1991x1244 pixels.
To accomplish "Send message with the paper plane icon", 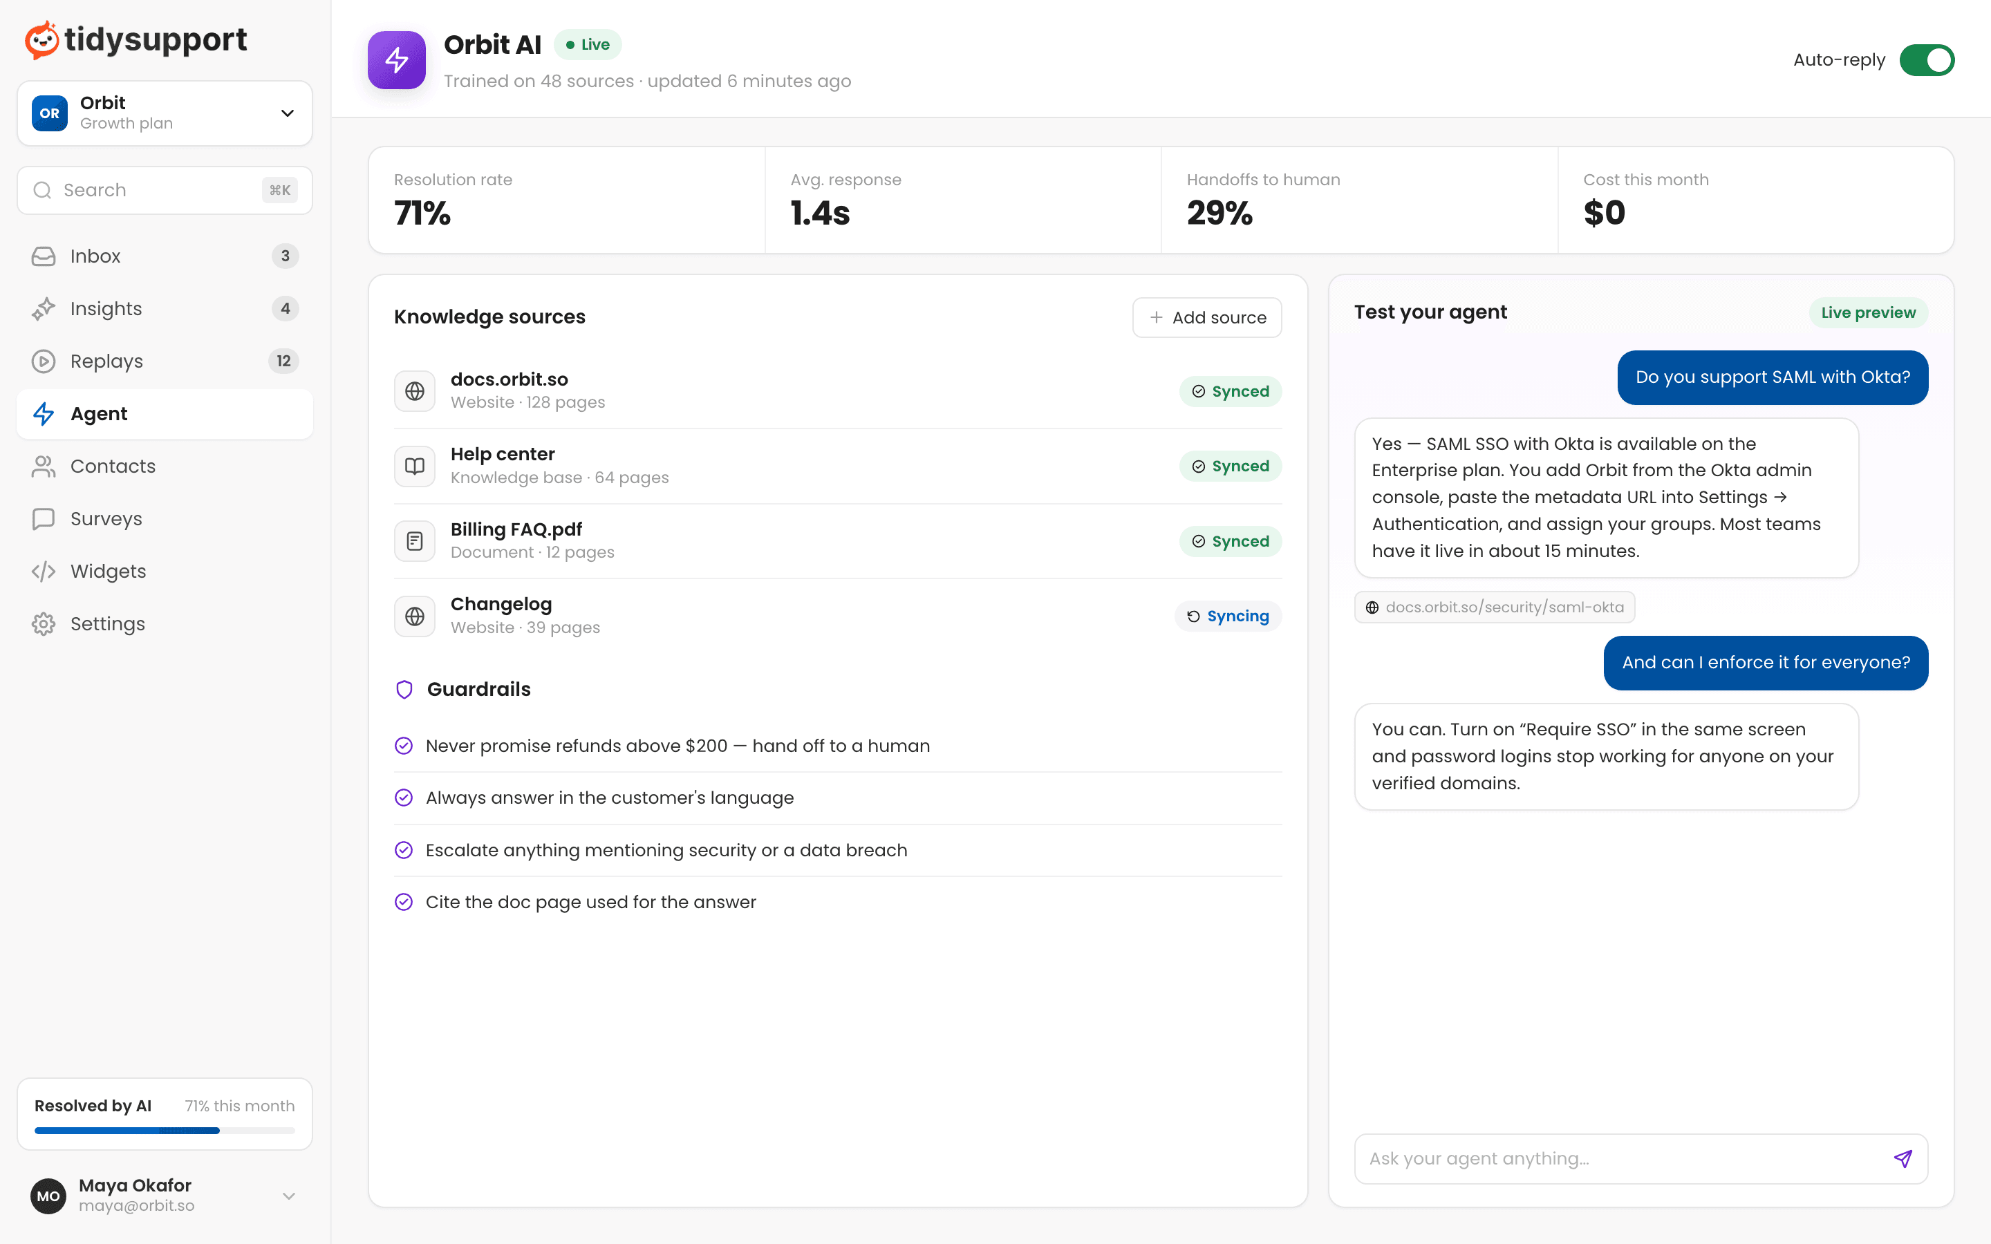I will pyautogui.click(x=1903, y=1158).
